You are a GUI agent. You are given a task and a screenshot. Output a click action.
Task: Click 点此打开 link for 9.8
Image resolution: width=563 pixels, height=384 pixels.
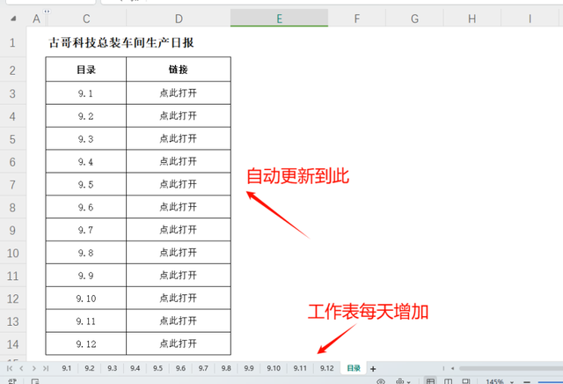[x=178, y=253]
